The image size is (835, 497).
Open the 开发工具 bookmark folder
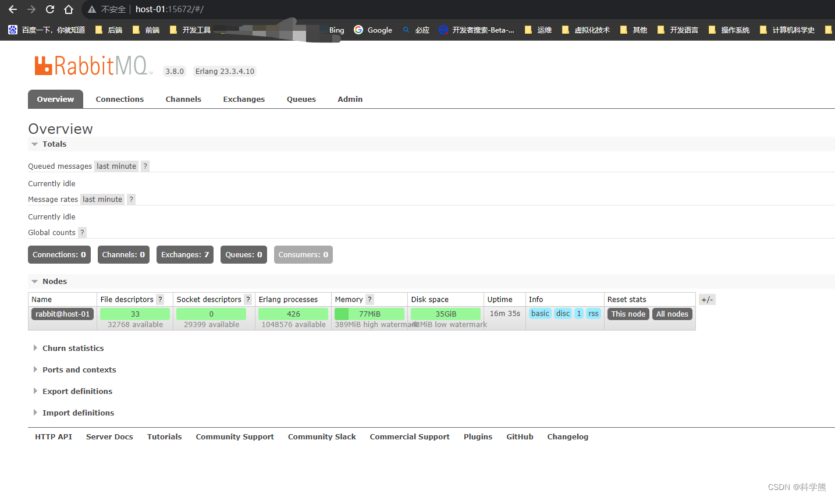[x=190, y=30]
